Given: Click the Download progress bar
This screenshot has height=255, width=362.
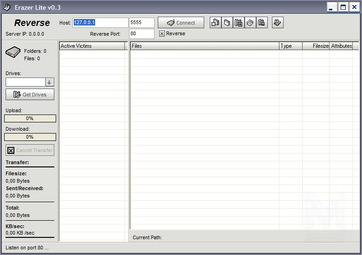Looking at the screenshot, I should coord(30,137).
